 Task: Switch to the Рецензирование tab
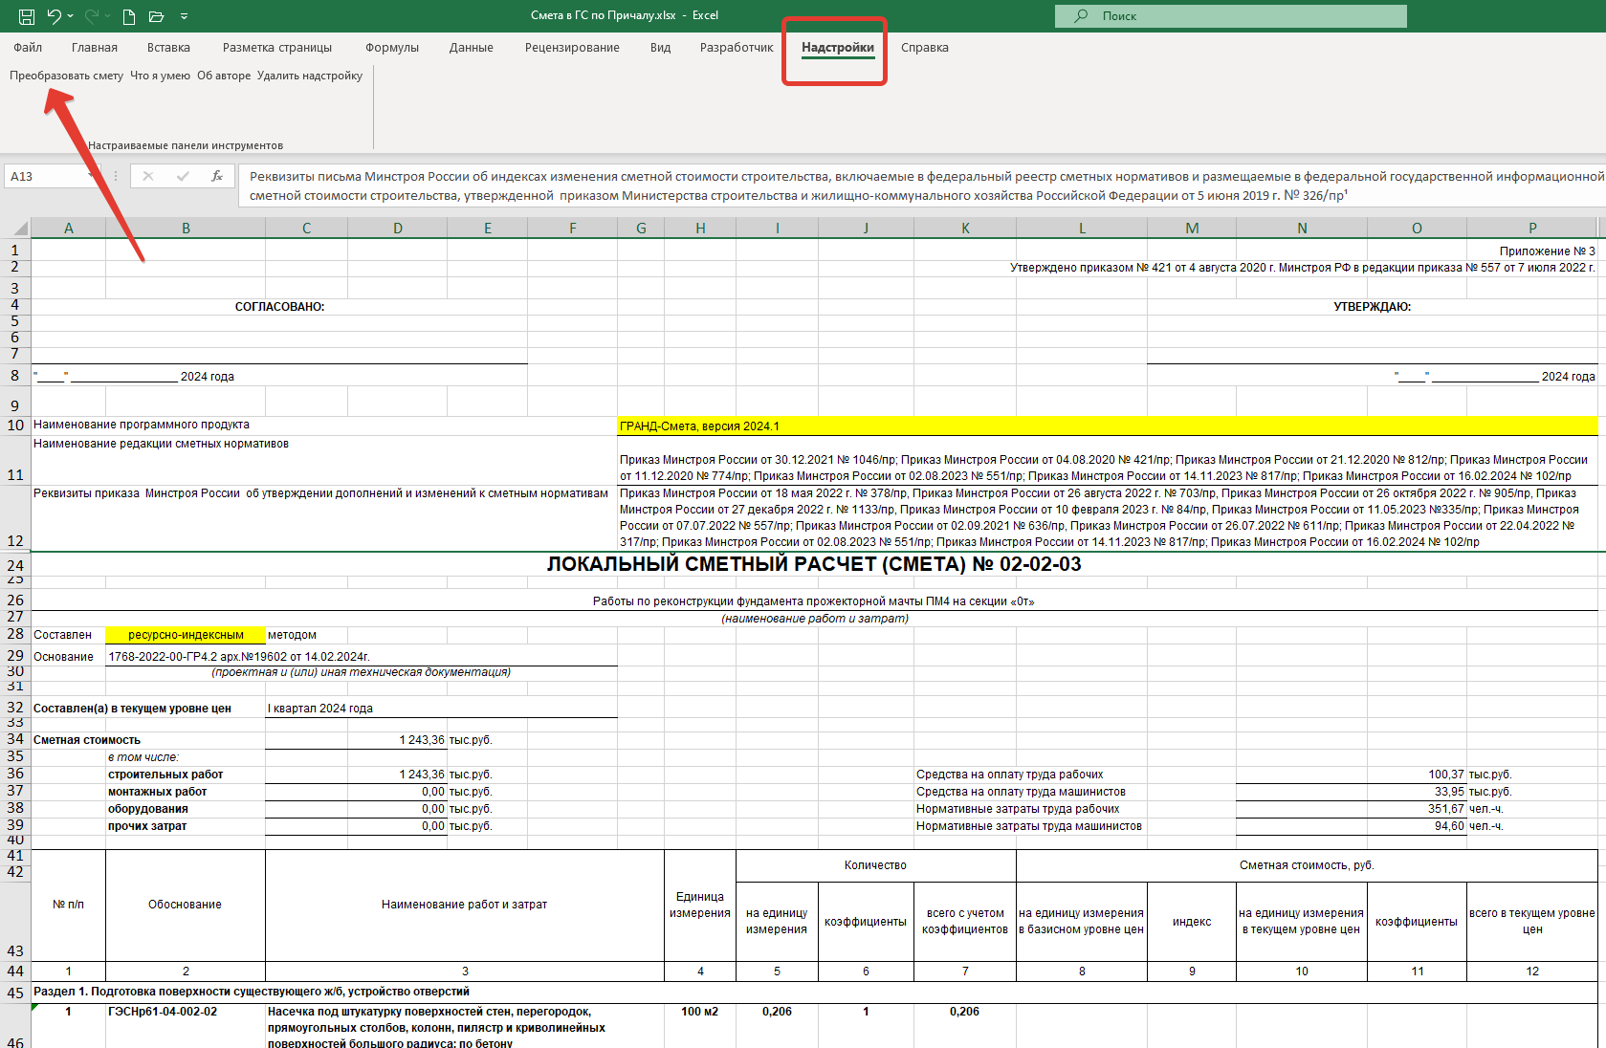pos(572,48)
